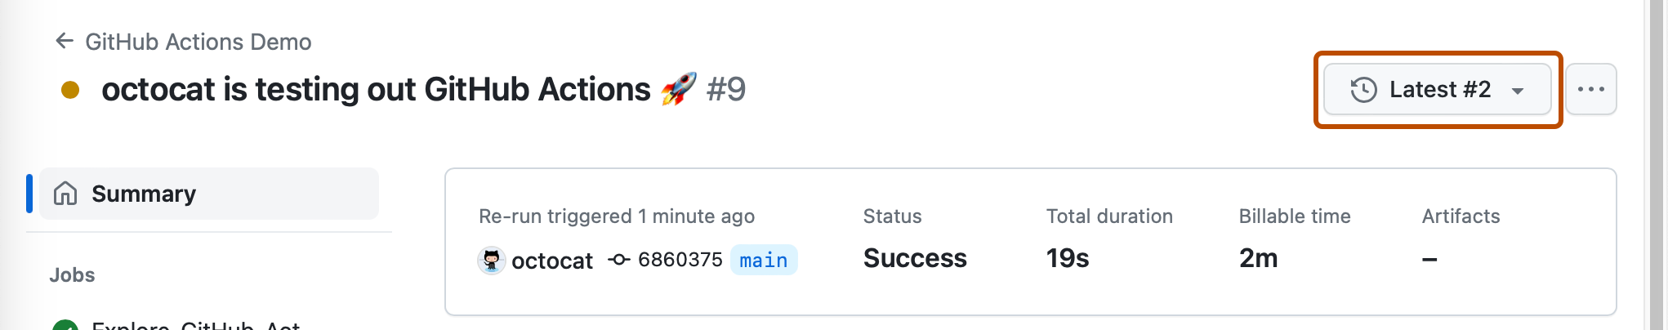Open commit 6860375

tap(680, 260)
